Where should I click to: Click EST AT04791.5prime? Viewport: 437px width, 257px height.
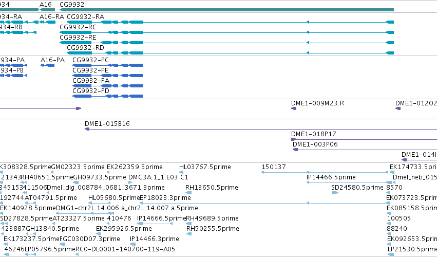point(51,198)
